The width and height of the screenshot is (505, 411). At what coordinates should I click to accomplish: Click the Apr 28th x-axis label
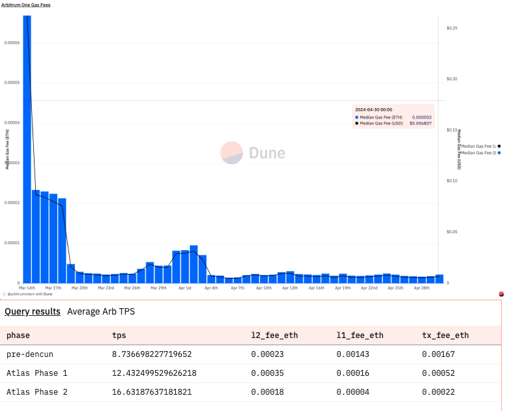(x=422, y=288)
